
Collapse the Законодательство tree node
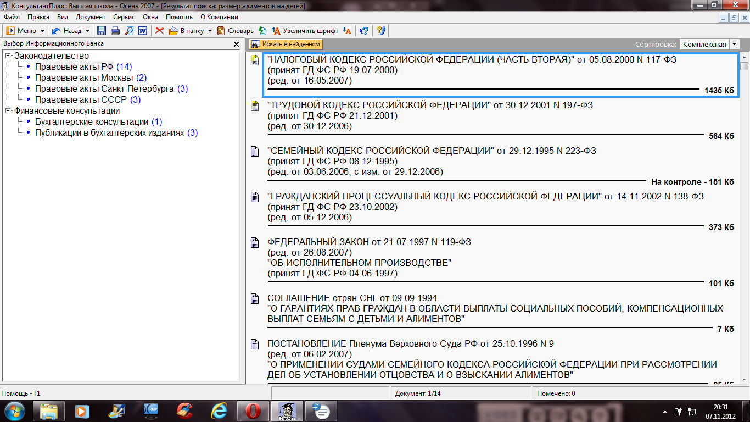(x=8, y=56)
